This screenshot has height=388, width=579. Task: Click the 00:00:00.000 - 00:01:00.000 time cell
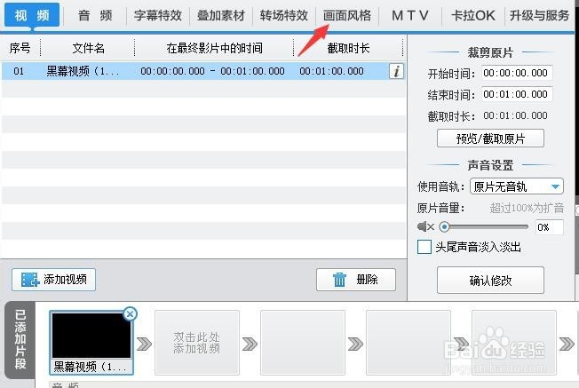(x=212, y=71)
